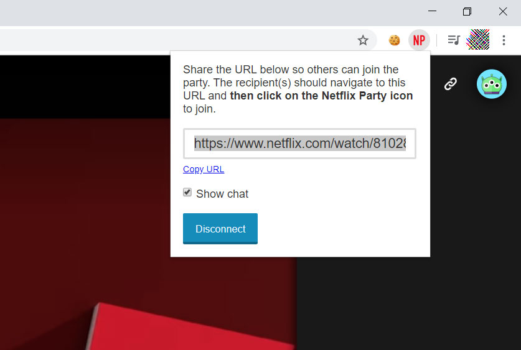Open the Chrome three-dot menu
The image size is (521, 350).
[x=504, y=40]
